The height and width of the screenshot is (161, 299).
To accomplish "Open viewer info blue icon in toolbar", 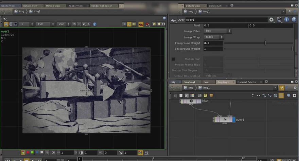I will coord(94,24).
